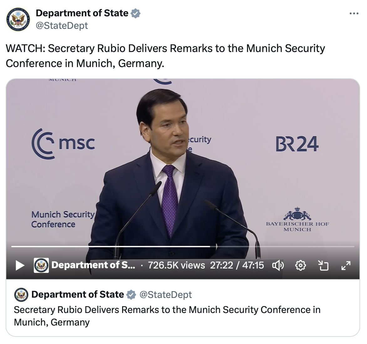The height and width of the screenshot is (344, 367).
Task: Open the quoted tweet's Department of State avatar
Action: pos(21,294)
